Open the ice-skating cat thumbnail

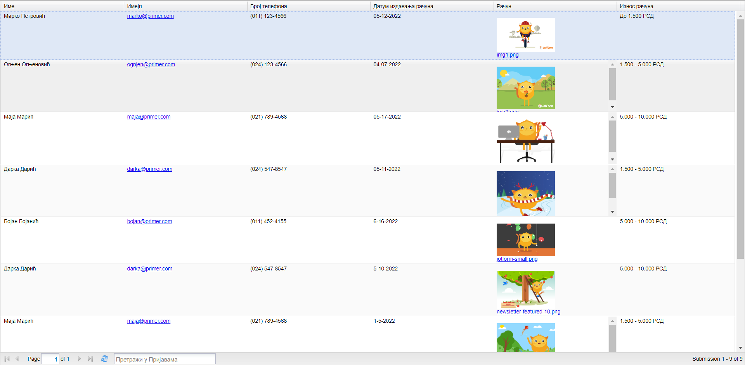(526, 194)
